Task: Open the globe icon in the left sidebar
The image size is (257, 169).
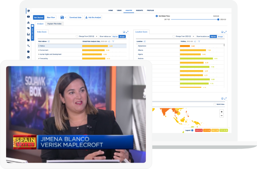Action: pyautogui.click(x=28, y=11)
